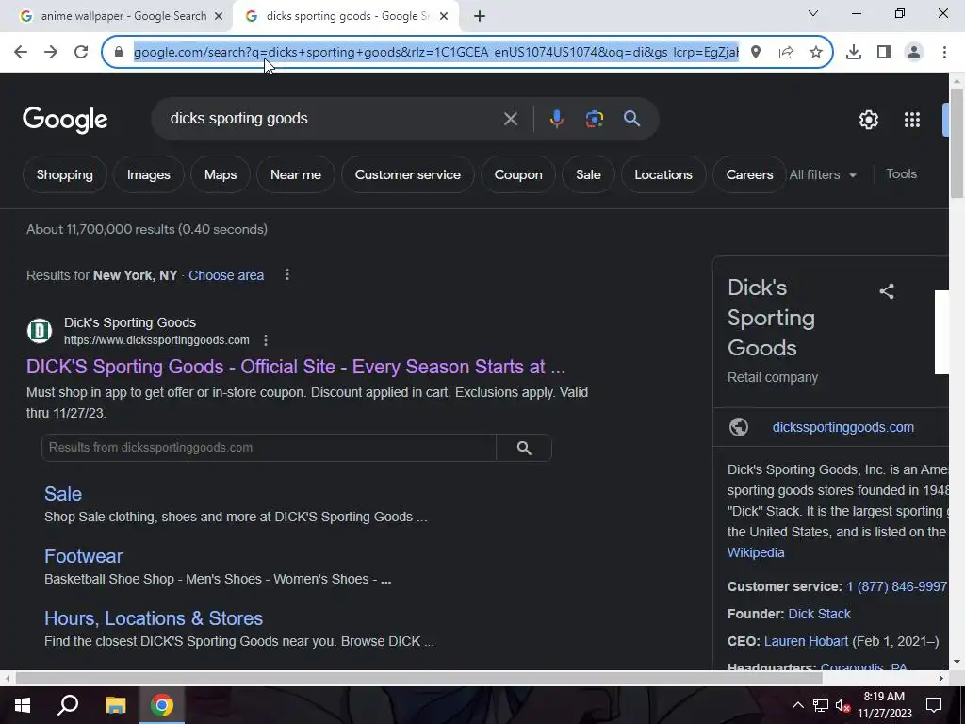Screen dimensions: 965x724
Task: Select the Careers filter chip
Action: [x=749, y=174]
